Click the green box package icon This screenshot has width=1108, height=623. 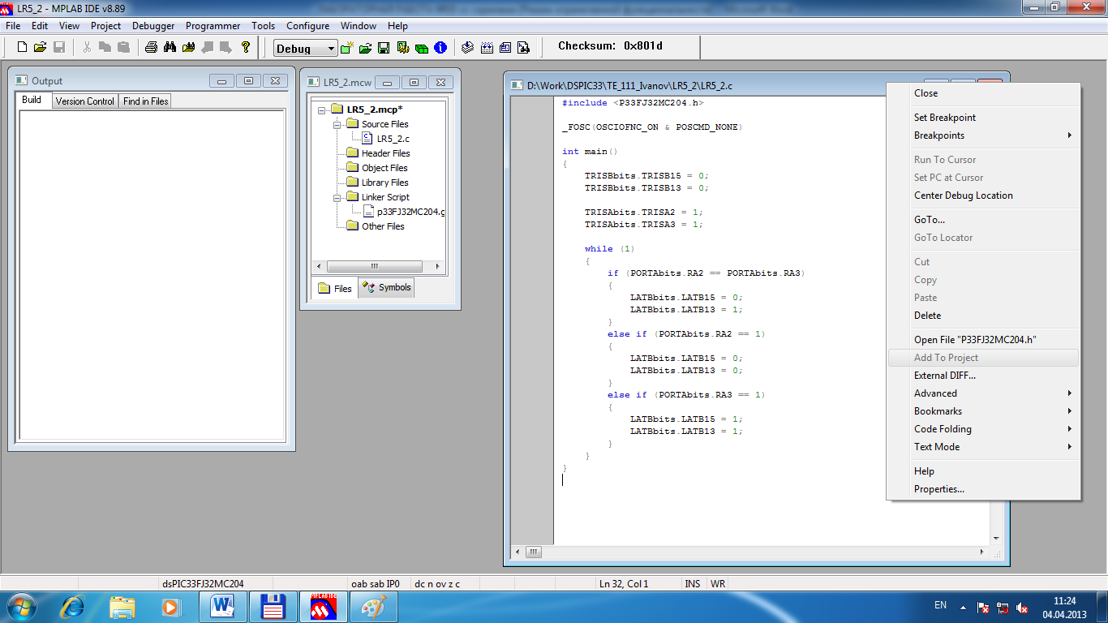[422, 48]
